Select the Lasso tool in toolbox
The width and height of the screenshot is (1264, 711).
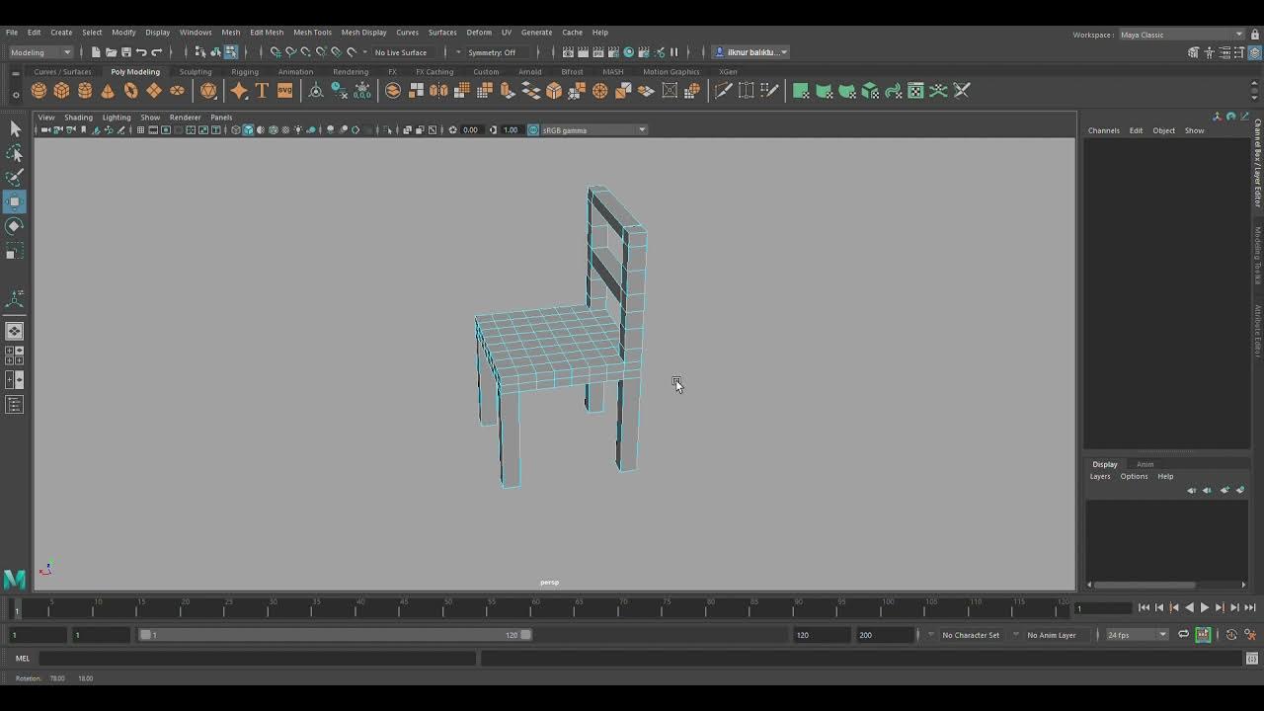15,153
